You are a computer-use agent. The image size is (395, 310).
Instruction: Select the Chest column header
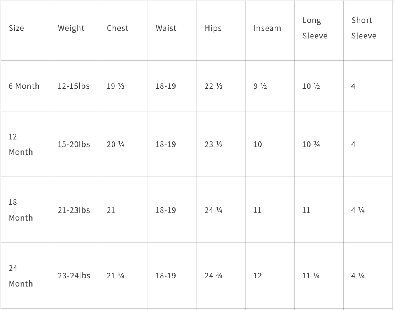point(117,28)
